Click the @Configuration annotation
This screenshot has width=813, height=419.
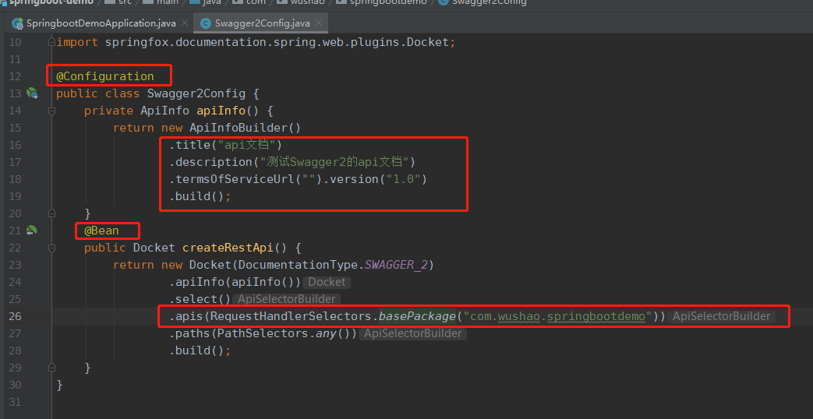pyautogui.click(x=105, y=76)
